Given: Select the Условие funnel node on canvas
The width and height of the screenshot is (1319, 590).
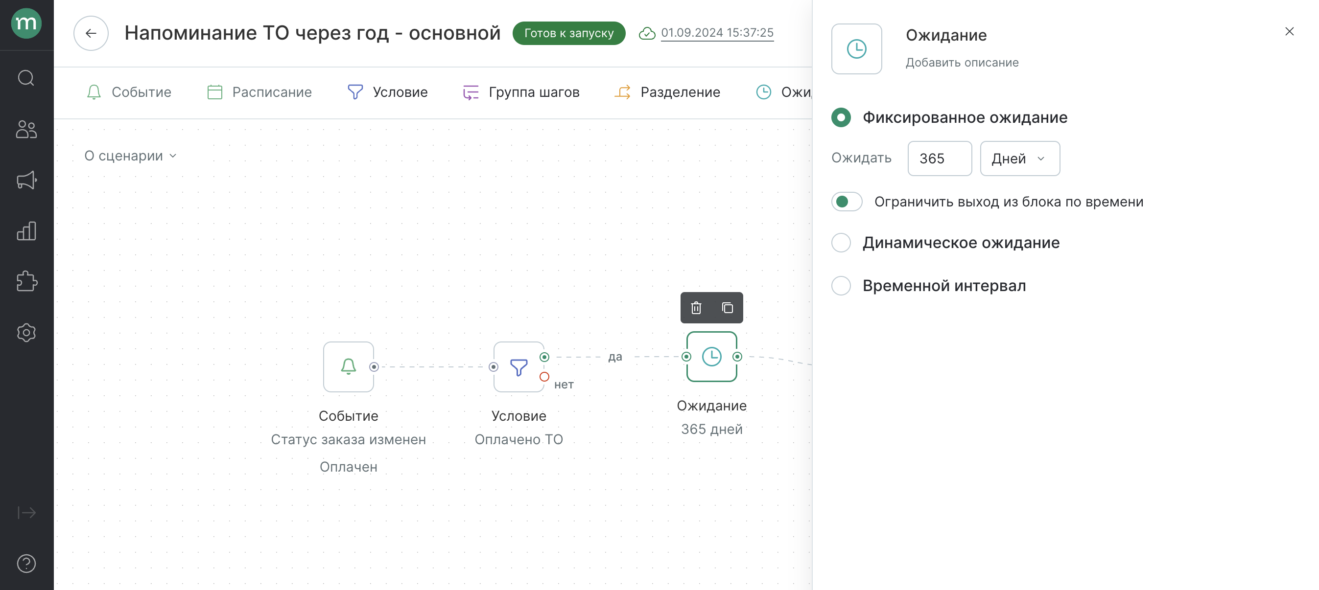Looking at the screenshot, I should coord(518,367).
